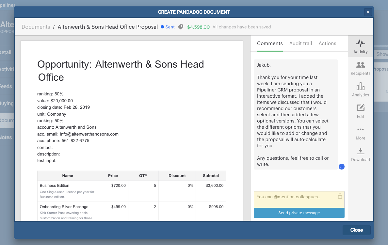Click the document title Altenwerth & Sons Proposal
The image size is (388, 245).
coord(108,27)
